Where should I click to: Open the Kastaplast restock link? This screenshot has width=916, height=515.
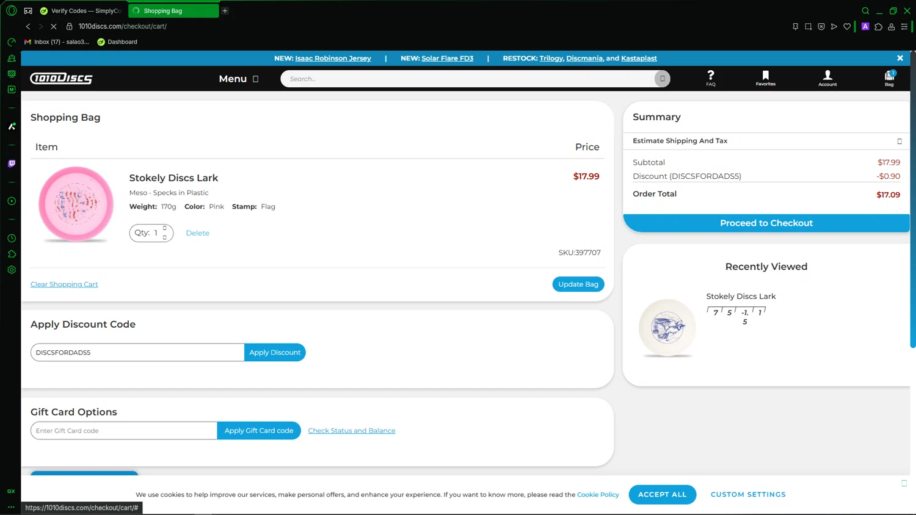click(x=639, y=58)
